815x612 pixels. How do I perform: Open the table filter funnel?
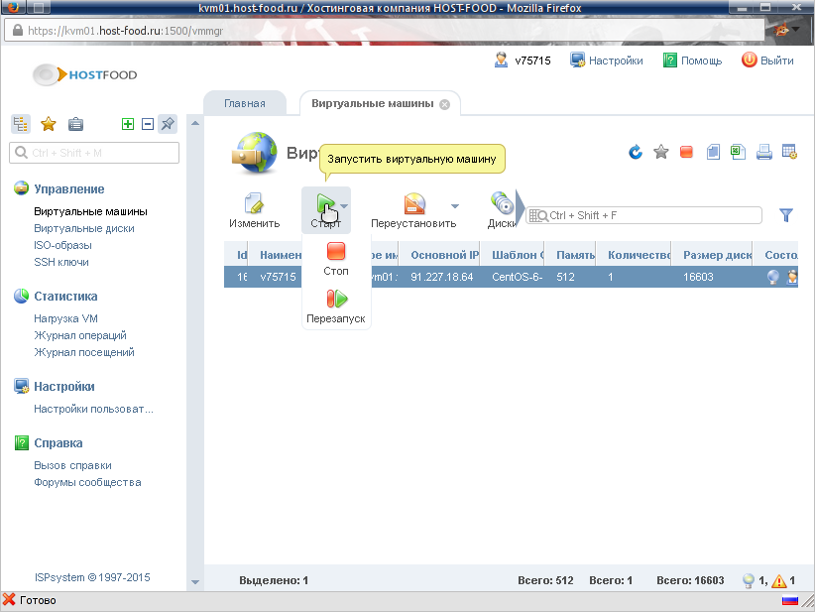(786, 214)
